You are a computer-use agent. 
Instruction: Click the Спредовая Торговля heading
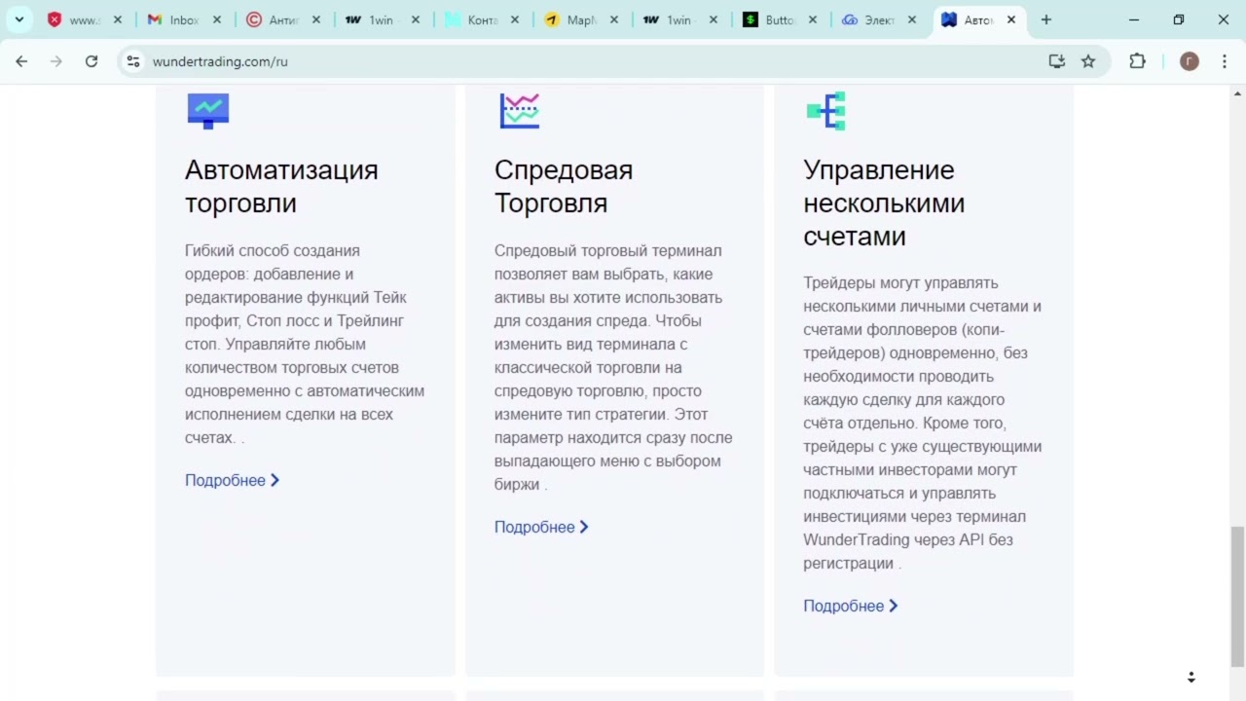[x=564, y=186]
